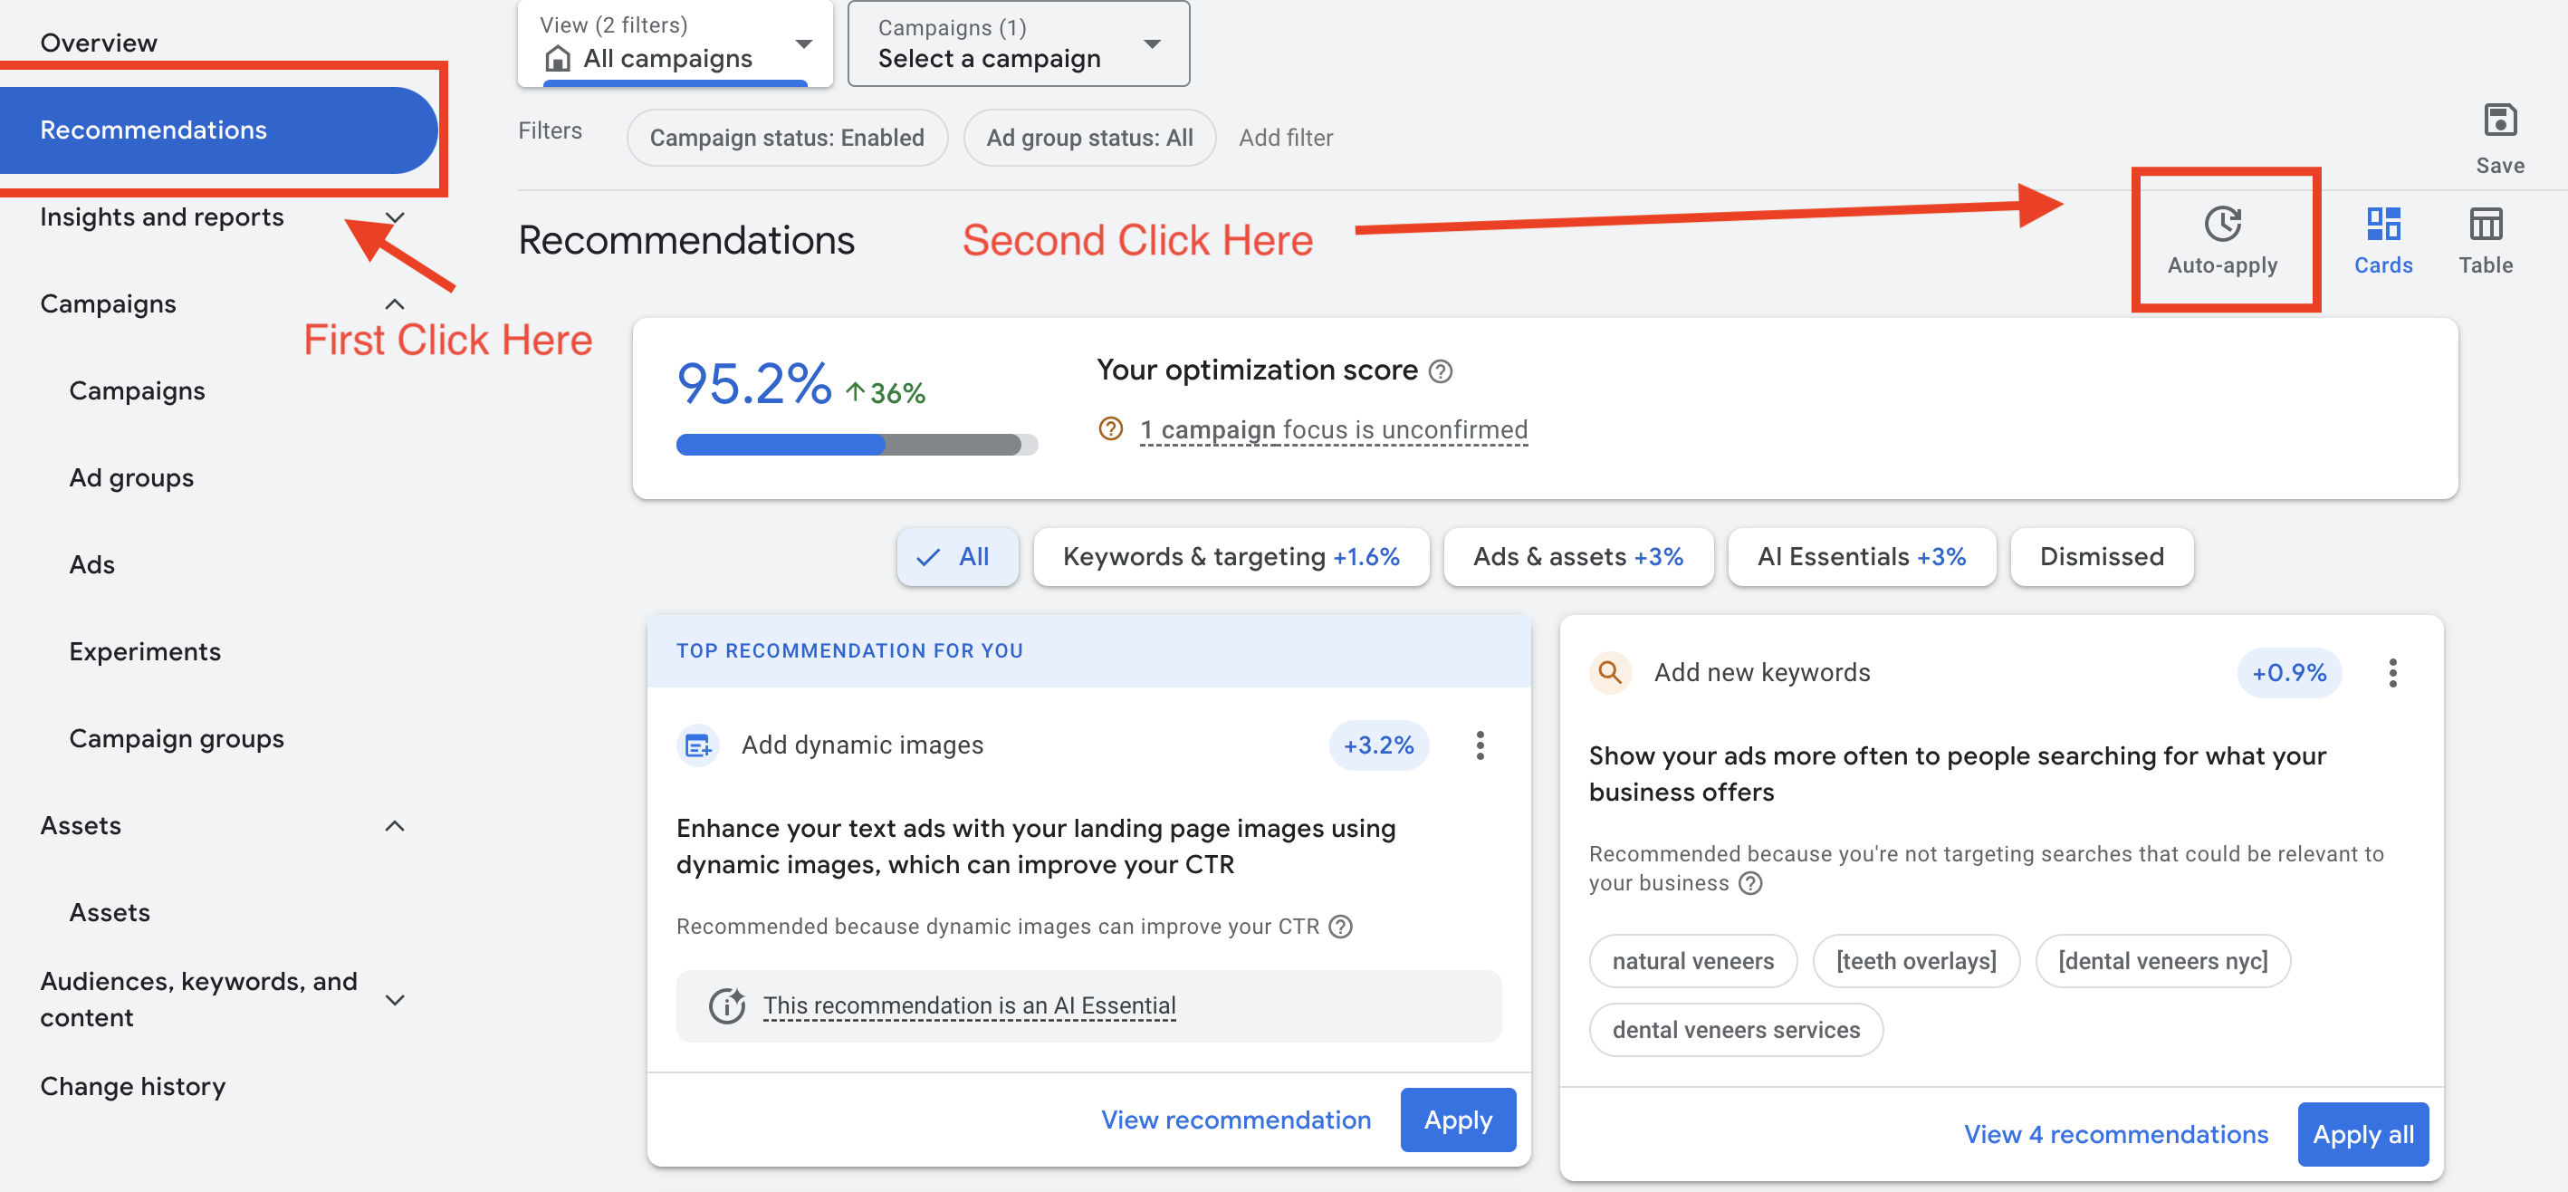
Task: Click the 'Add new keywords' card title
Action: pyautogui.click(x=1761, y=672)
